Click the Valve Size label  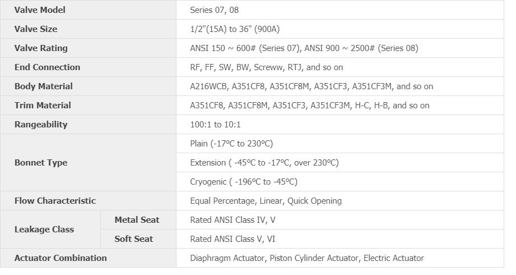[36, 29]
